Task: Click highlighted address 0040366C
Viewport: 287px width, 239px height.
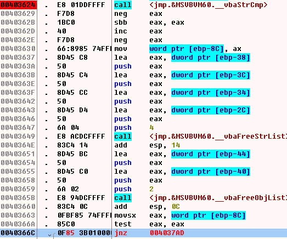Action: (18, 233)
